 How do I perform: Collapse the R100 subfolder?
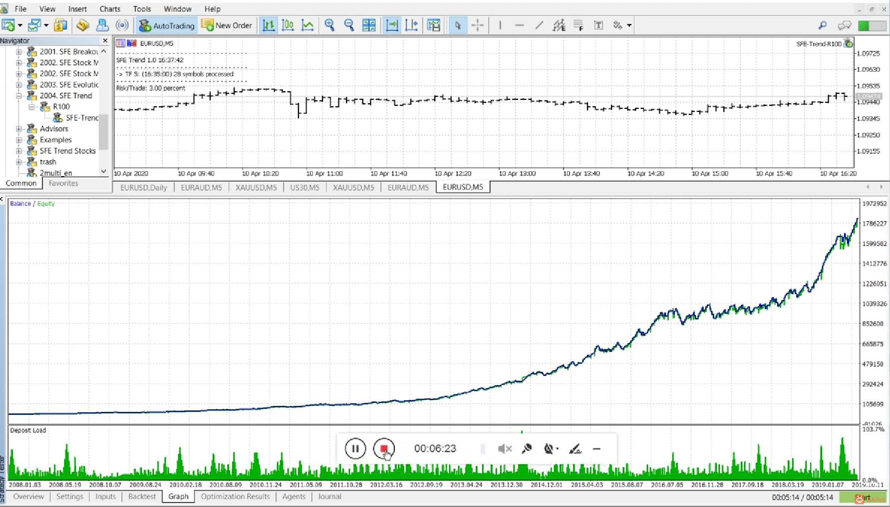tap(32, 106)
